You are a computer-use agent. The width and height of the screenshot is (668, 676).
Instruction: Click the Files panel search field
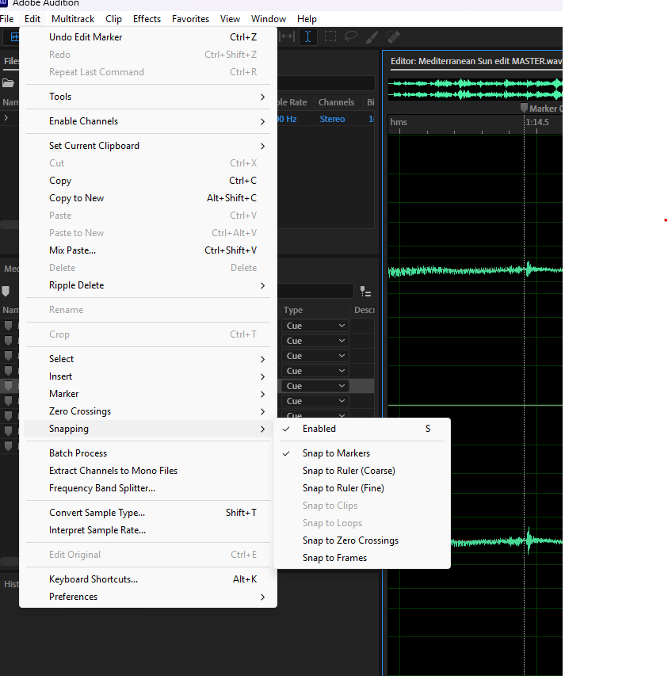coord(326,82)
